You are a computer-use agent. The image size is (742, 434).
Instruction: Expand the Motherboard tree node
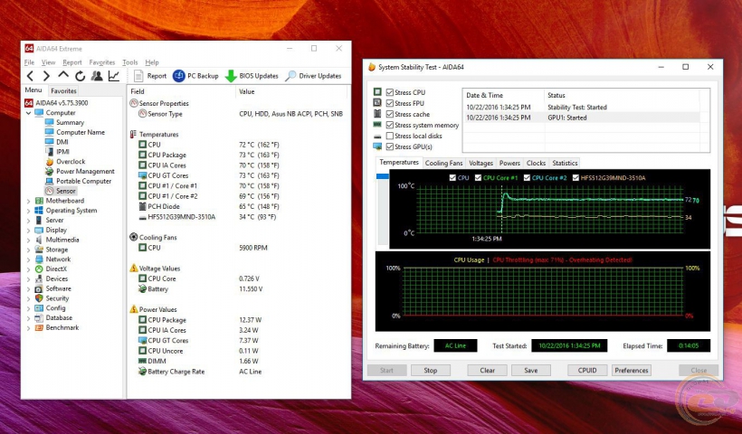pyautogui.click(x=28, y=201)
